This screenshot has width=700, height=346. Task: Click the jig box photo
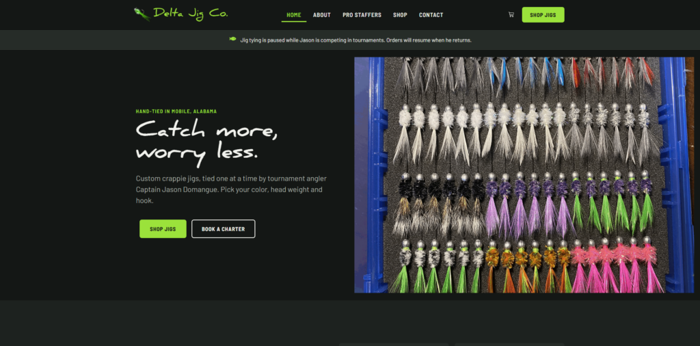point(524,175)
